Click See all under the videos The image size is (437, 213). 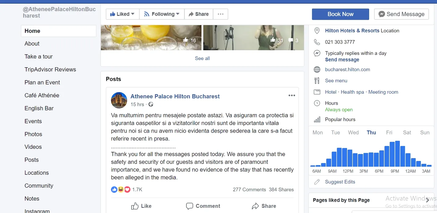click(202, 58)
